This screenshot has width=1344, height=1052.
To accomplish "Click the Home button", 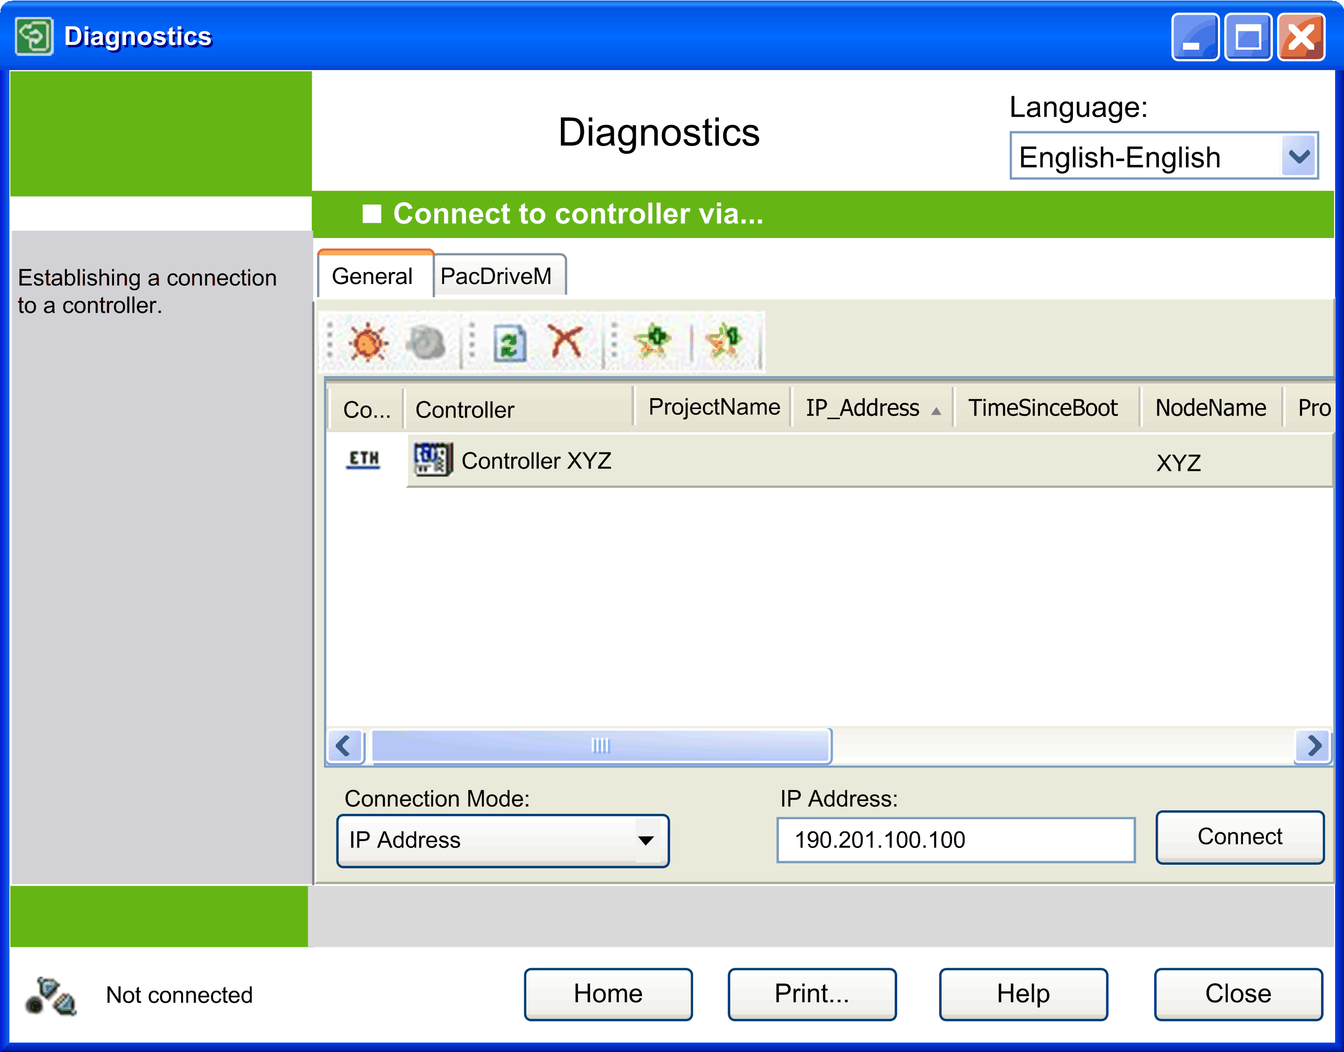I will (x=608, y=993).
